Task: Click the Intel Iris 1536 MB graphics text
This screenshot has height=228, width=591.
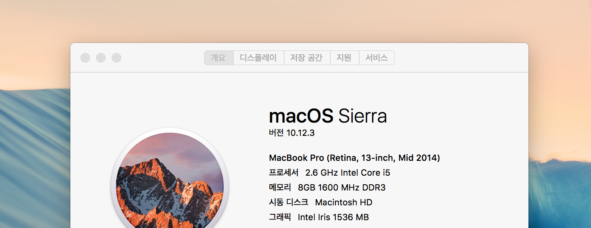Action: tap(333, 217)
